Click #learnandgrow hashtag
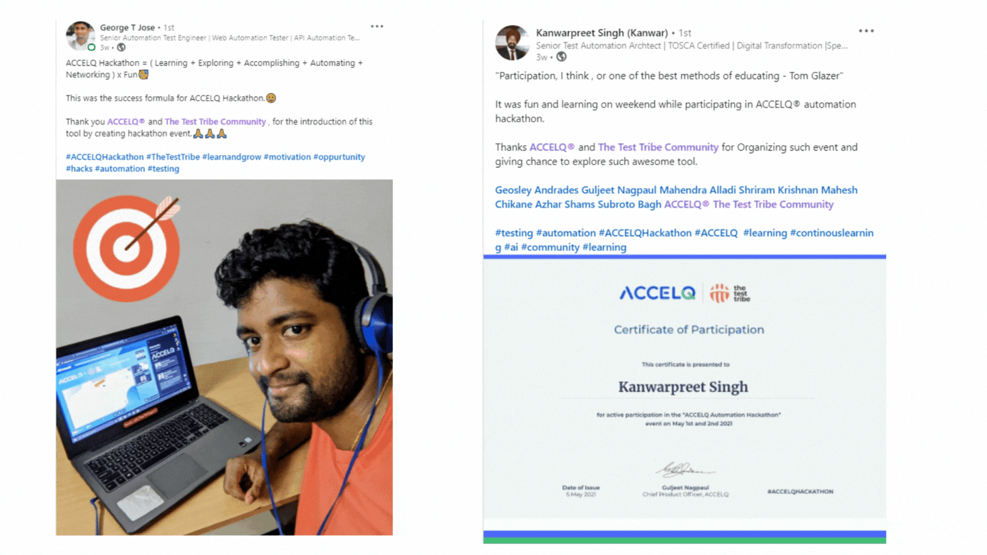This screenshot has width=987, height=555. 232,157
